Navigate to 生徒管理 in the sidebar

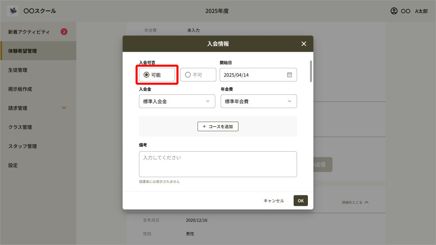pyautogui.click(x=18, y=70)
